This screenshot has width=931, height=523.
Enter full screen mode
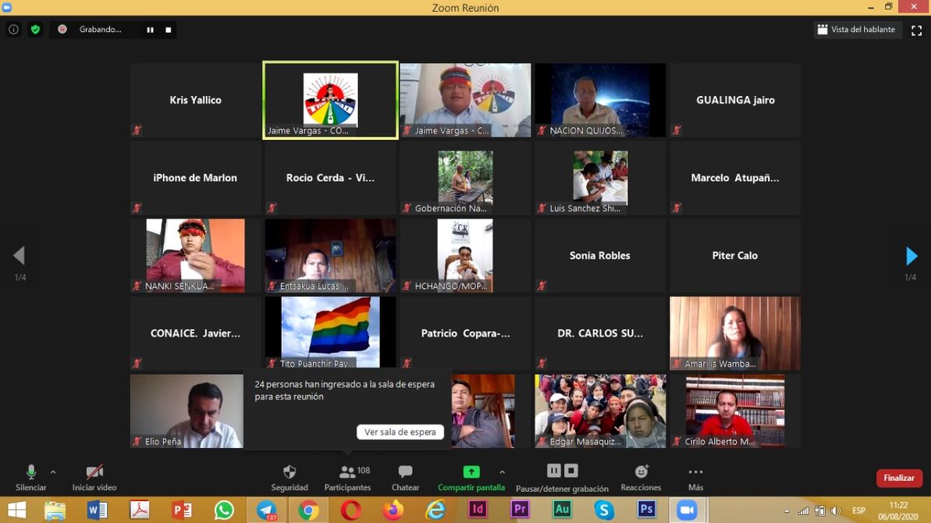pyautogui.click(x=916, y=30)
